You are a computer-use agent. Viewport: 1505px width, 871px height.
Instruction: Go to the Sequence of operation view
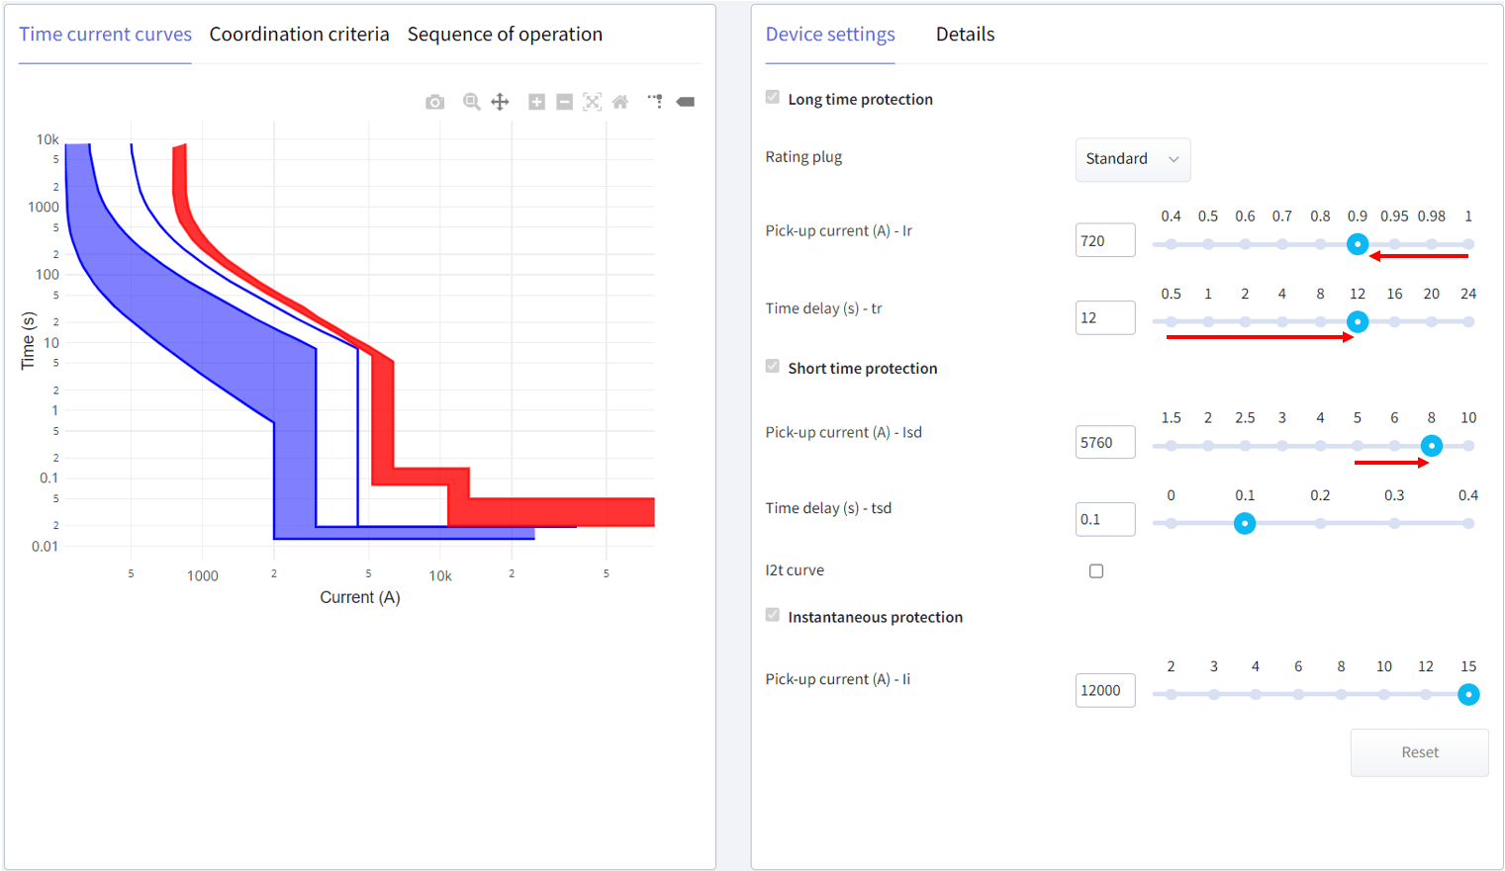(x=505, y=34)
